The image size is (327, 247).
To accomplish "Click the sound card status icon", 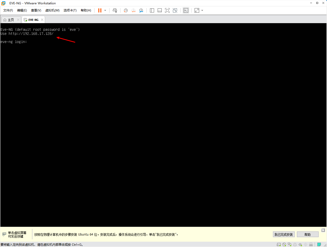I will pos(300,244).
